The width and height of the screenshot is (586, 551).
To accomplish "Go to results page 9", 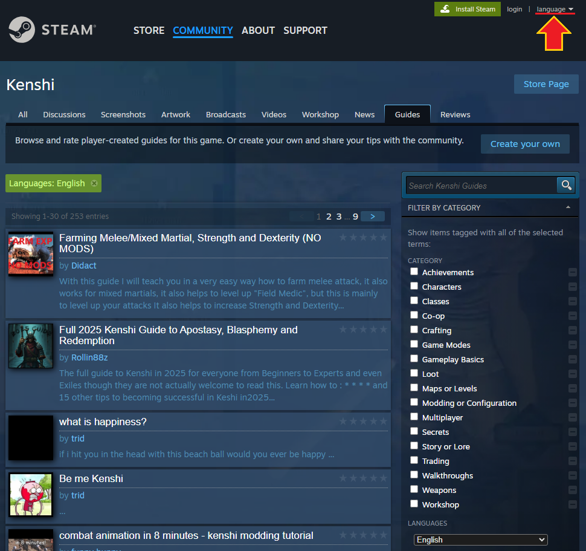I will click(x=355, y=216).
